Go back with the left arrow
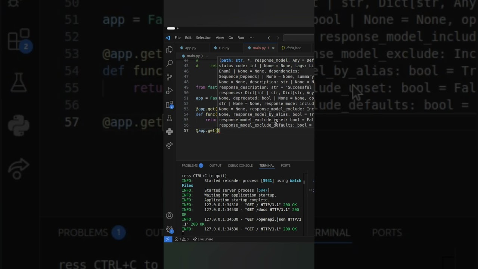Screen dimensions: 478x269 point(269,38)
